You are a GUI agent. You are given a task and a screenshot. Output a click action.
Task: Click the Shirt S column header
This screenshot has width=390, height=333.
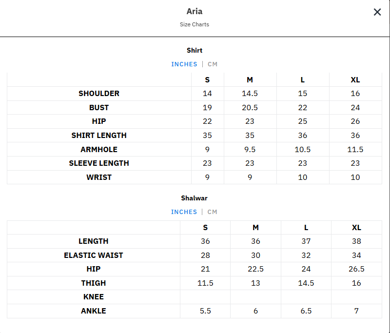coord(207,80)
